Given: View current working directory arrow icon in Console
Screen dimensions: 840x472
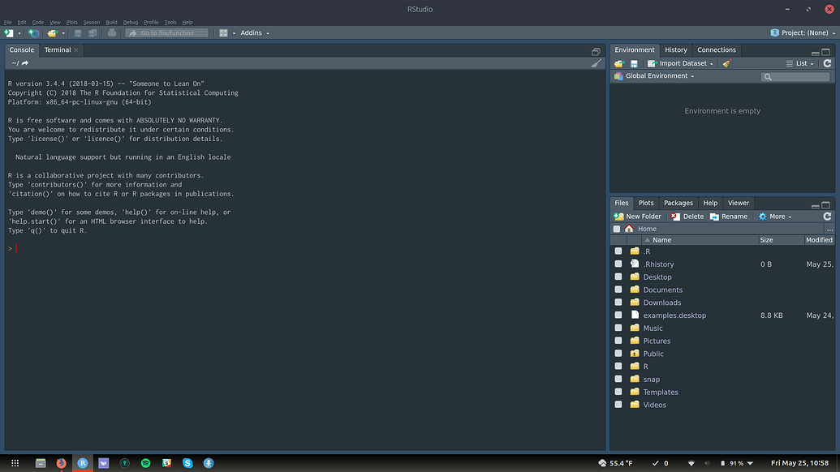Looking at the screenshot, I should [25, 63].
